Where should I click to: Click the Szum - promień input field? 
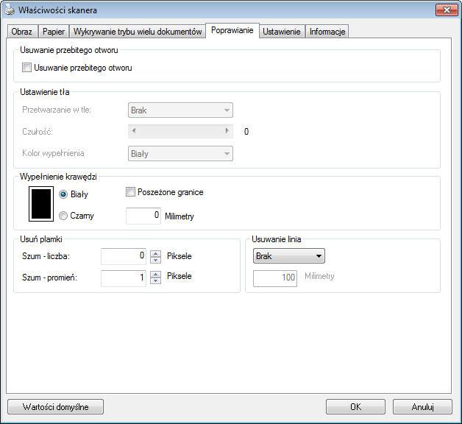[x=123, y=278]
